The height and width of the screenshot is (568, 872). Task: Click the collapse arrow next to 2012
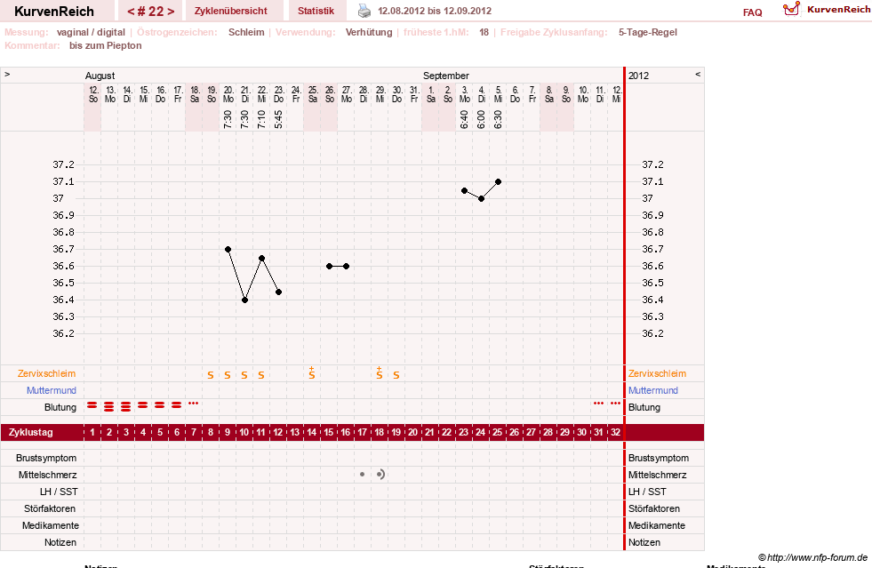coord(698,74)
